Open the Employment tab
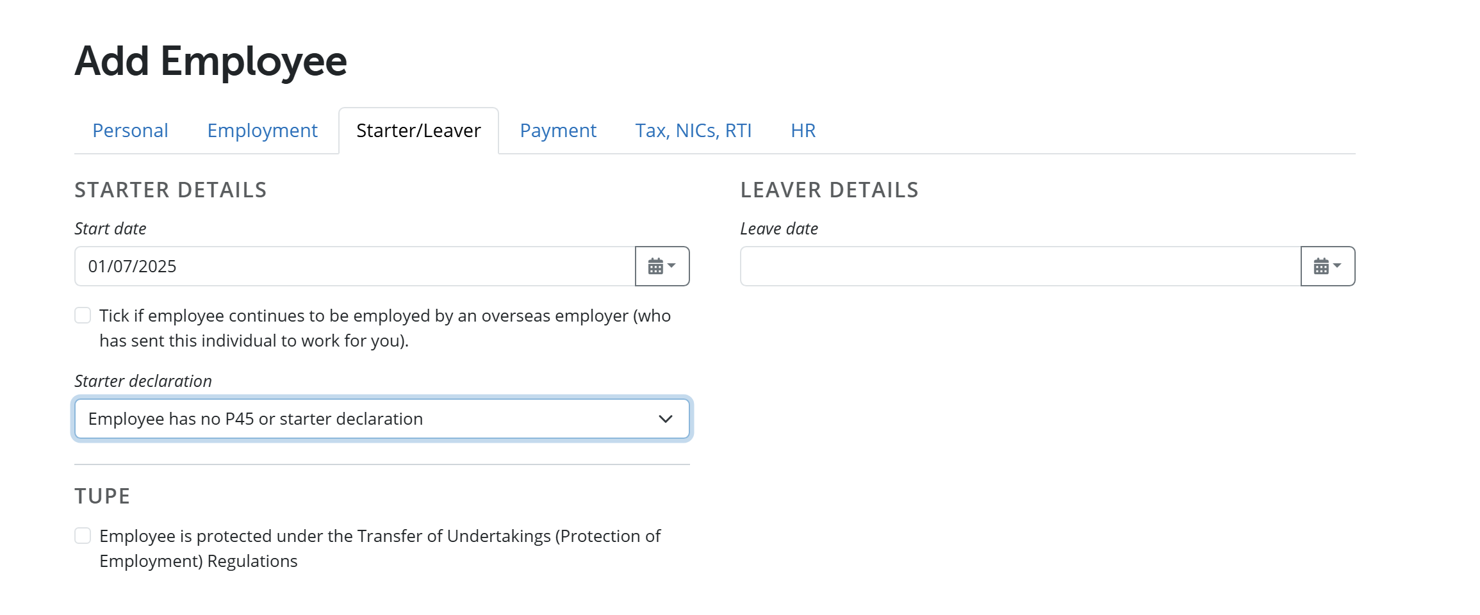The height and width of the screenshot is (615, 1480). click(262, 130)
